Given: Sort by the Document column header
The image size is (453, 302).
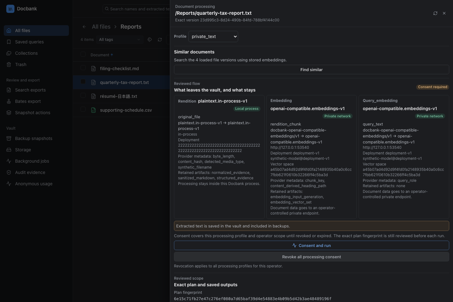Looking at the screenshot, I should (102, 55).
